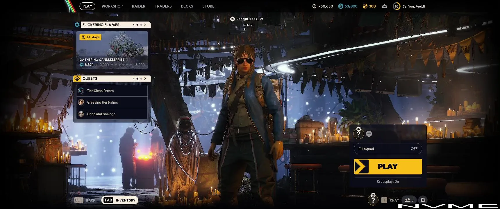
Task: Click the 14 days timer badge
Action: (x=90, y=37)
